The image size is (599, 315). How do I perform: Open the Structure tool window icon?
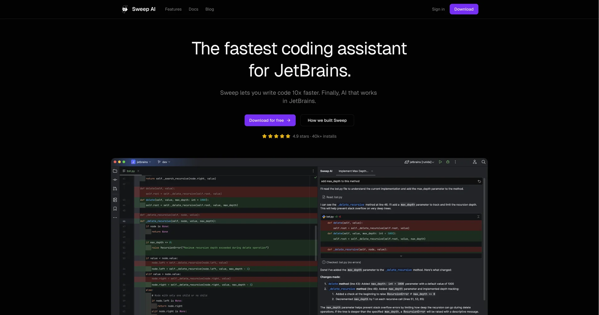(x=115, y=200)
